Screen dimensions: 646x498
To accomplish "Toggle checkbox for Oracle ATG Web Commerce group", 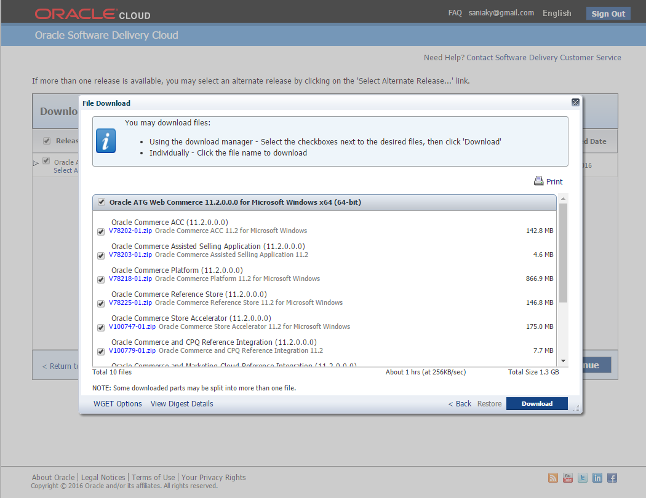I will 102,202.
